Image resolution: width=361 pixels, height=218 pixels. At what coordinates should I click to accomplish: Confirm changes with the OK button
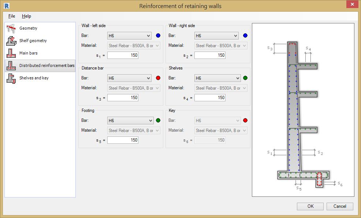click(x=310, y=206)
